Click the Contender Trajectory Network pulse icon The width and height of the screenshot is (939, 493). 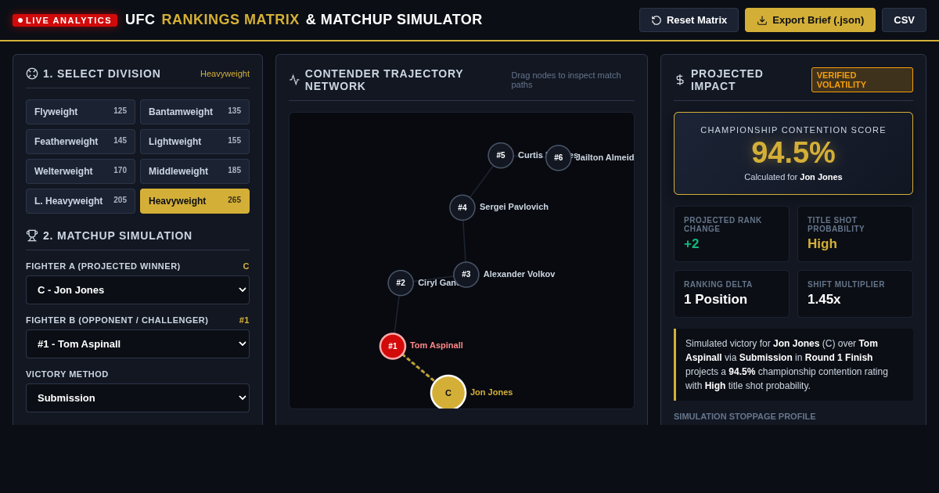point(294,80)
